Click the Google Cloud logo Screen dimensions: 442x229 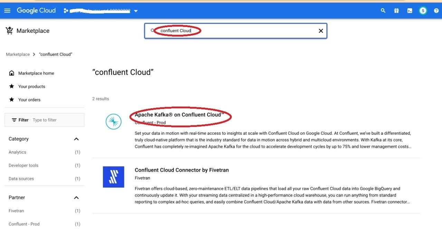pyautogui.click(x=36, y=11)
